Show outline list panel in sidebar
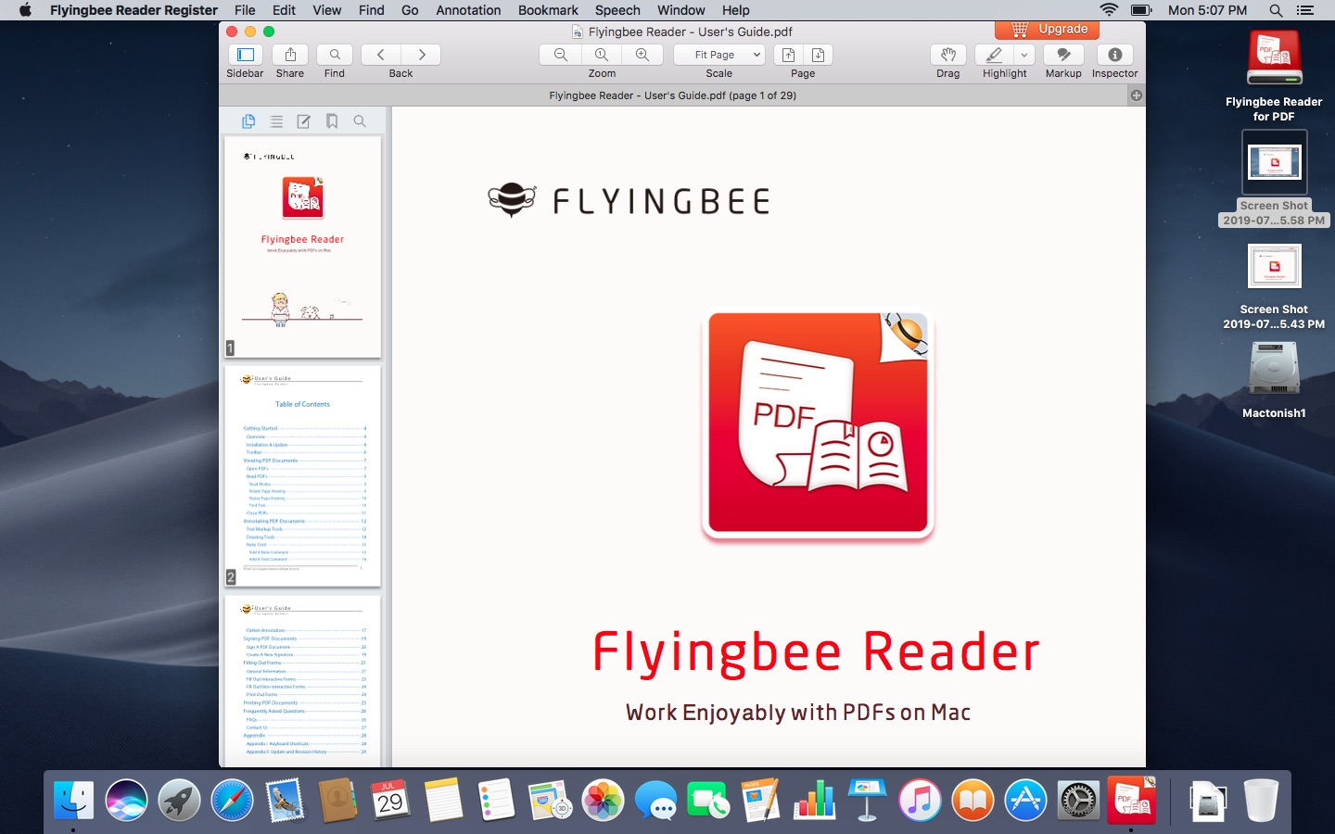1335x834 pixels. pyautogui.click(x=276, y=121)
